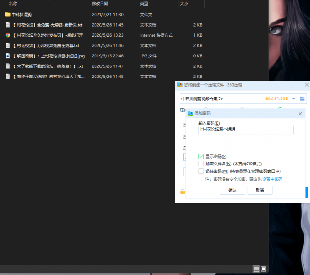Viewport: 310px width, 275px height.
Task: Click the 输入密码 text field
Action: pos(246,130)
